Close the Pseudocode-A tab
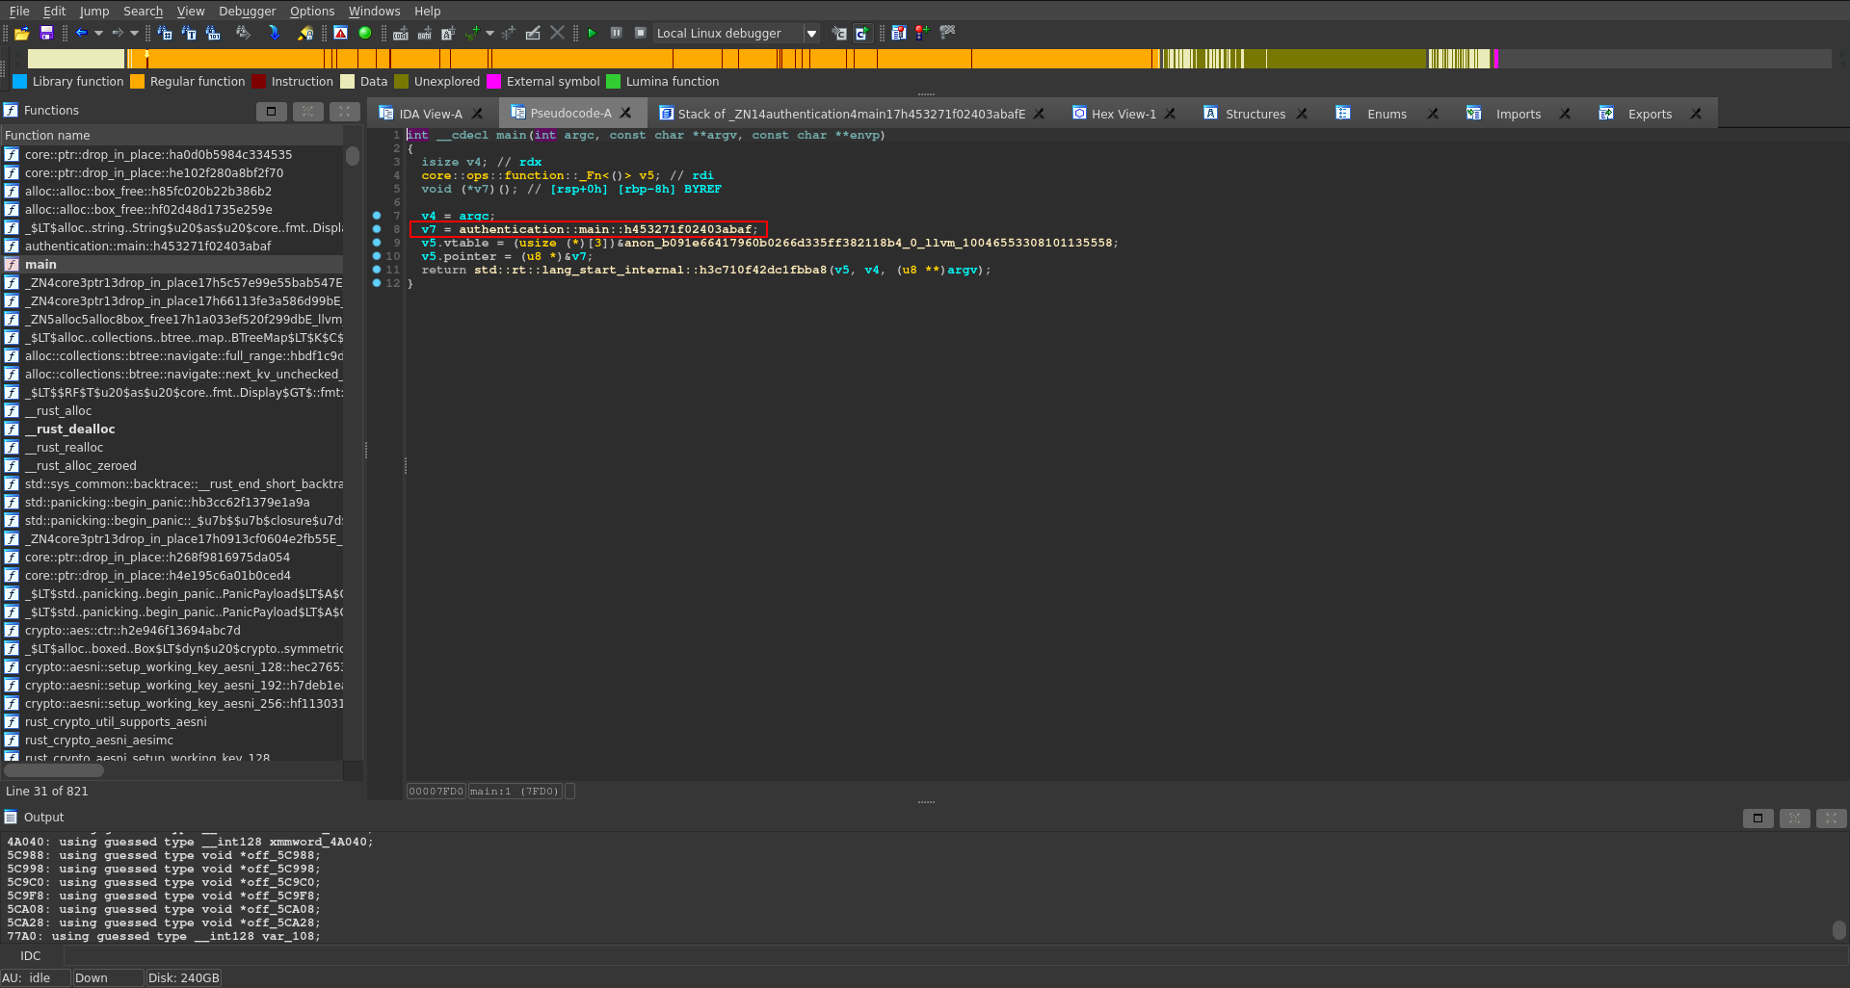Image resolution: width=1850 pixels, height=988 pixels. 625,114
